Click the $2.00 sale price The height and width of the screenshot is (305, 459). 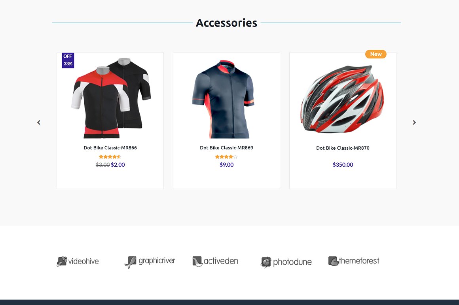(118, 165)
